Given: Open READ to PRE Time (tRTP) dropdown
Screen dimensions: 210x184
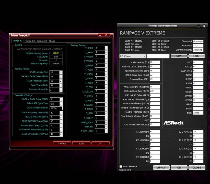Looking at the screenshot, I should click(61, 117).
